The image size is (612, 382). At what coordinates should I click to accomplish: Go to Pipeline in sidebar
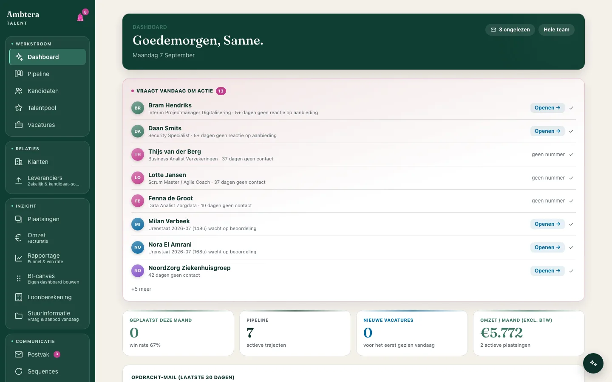(x=47, y=74)
